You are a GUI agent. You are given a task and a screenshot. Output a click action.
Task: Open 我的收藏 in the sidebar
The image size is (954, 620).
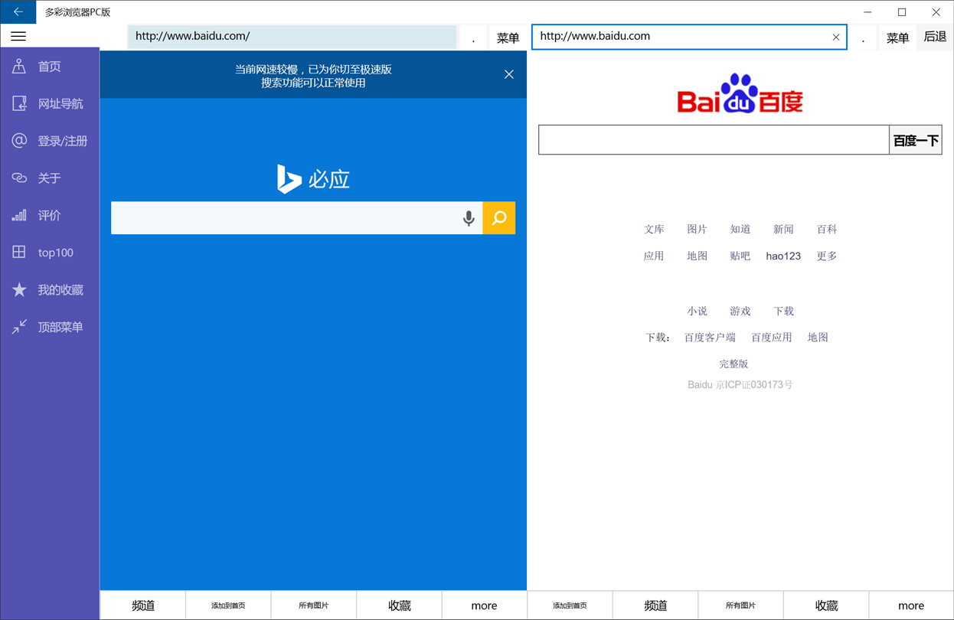[x=50, y=290]
